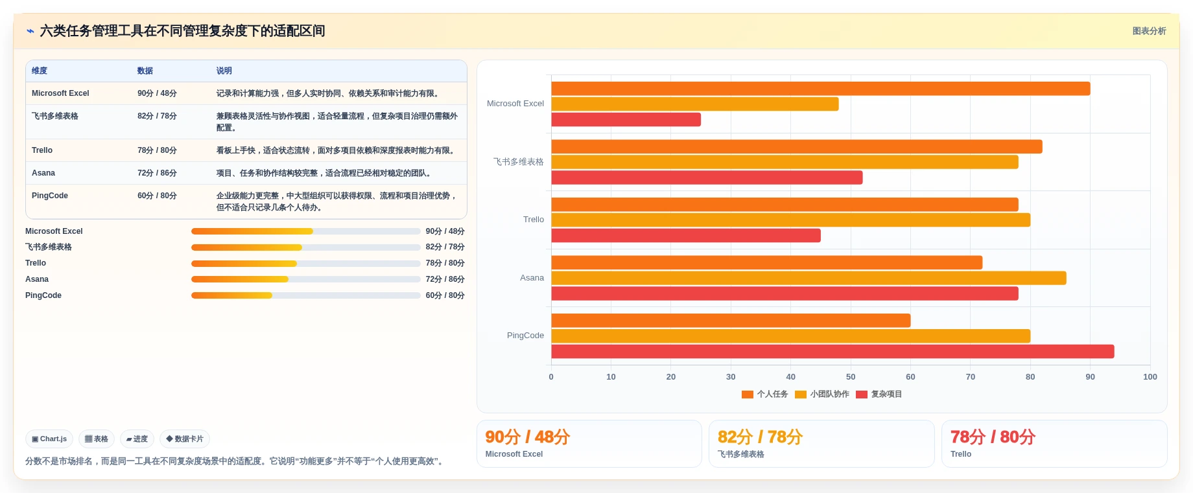The height and width of the screenshot is (493, 1193).
Task: Click the footnote starting 分数不是市场排名
Action: 236,461
